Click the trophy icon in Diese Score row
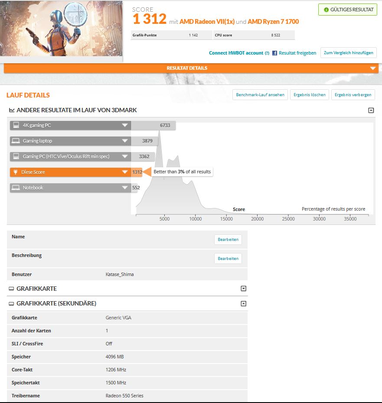 point(16,172)
